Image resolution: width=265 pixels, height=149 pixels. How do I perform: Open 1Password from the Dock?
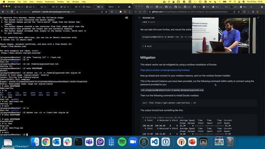[166, 142]
